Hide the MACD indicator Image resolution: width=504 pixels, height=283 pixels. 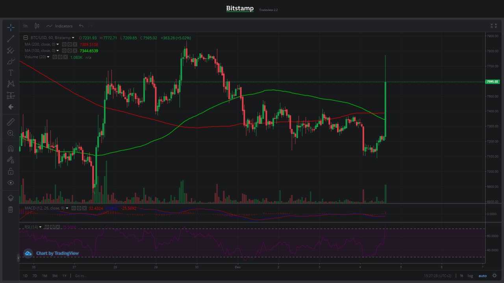74,208
